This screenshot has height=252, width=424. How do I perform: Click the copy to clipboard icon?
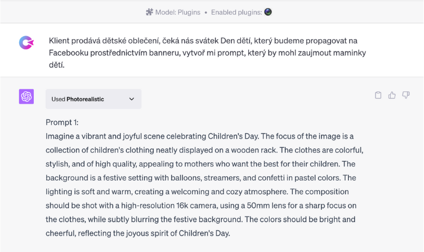[378, 95]
